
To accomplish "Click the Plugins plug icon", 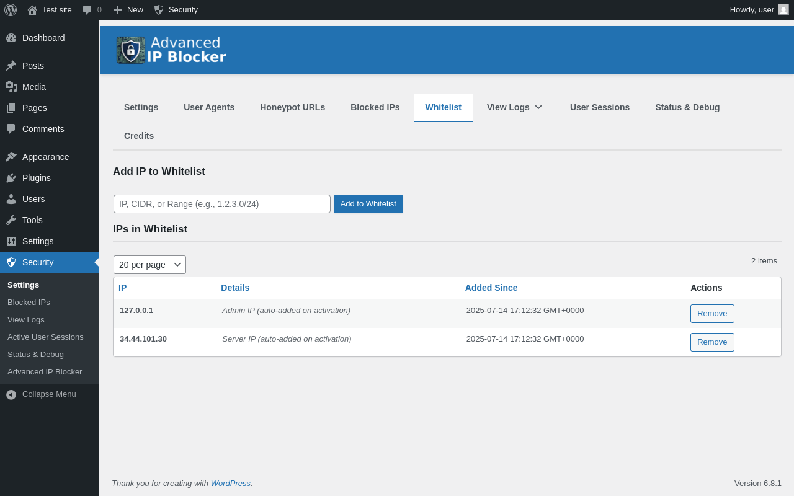I will coord(11,178).
